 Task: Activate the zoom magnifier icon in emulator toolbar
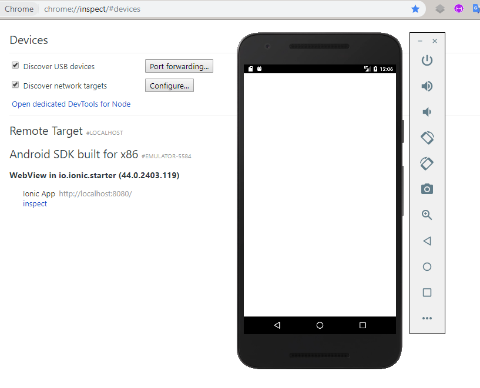coord(427,215)
